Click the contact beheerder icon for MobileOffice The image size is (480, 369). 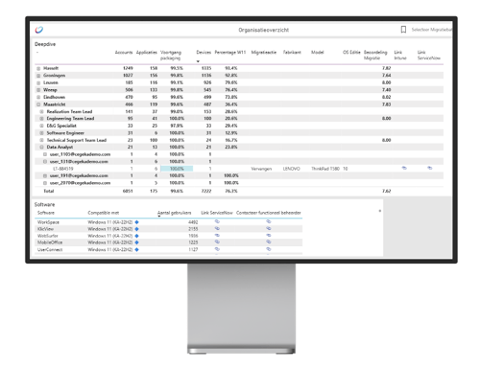point(269,242)
